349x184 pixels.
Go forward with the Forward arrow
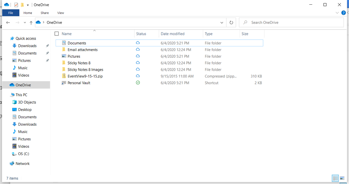(x=17, y=23)
